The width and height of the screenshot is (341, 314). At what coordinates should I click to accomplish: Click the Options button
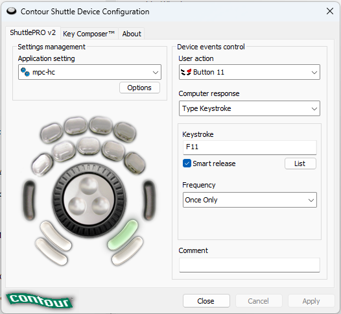click(139, 88)
